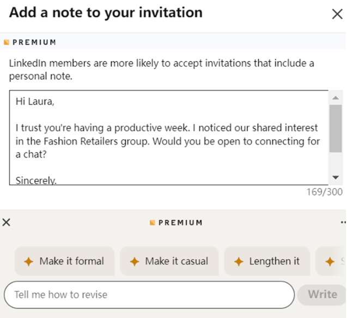Click the sparkle icon on Lengthen it
The height and width of the screenshot is (318, 347).
(238, 261)
